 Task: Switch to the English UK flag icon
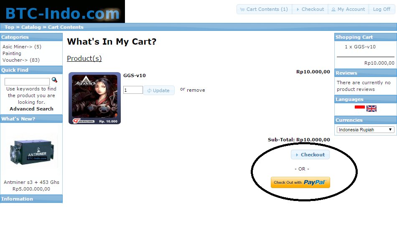tap(372, 109)
